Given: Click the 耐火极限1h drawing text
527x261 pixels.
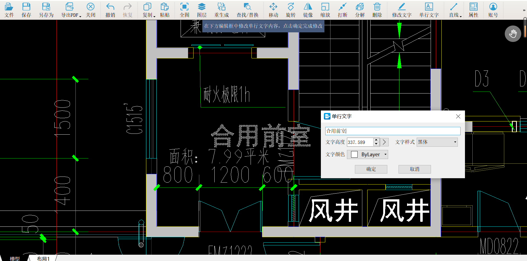Looking at the screenshot, I should click(x=227, y=94).
